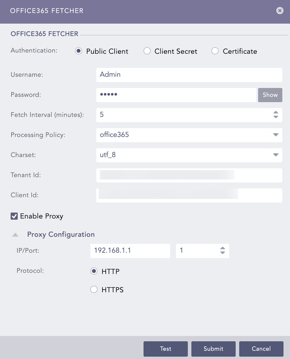Select the Public Client authentication option

pyautogui.click(x=78, y=51)
